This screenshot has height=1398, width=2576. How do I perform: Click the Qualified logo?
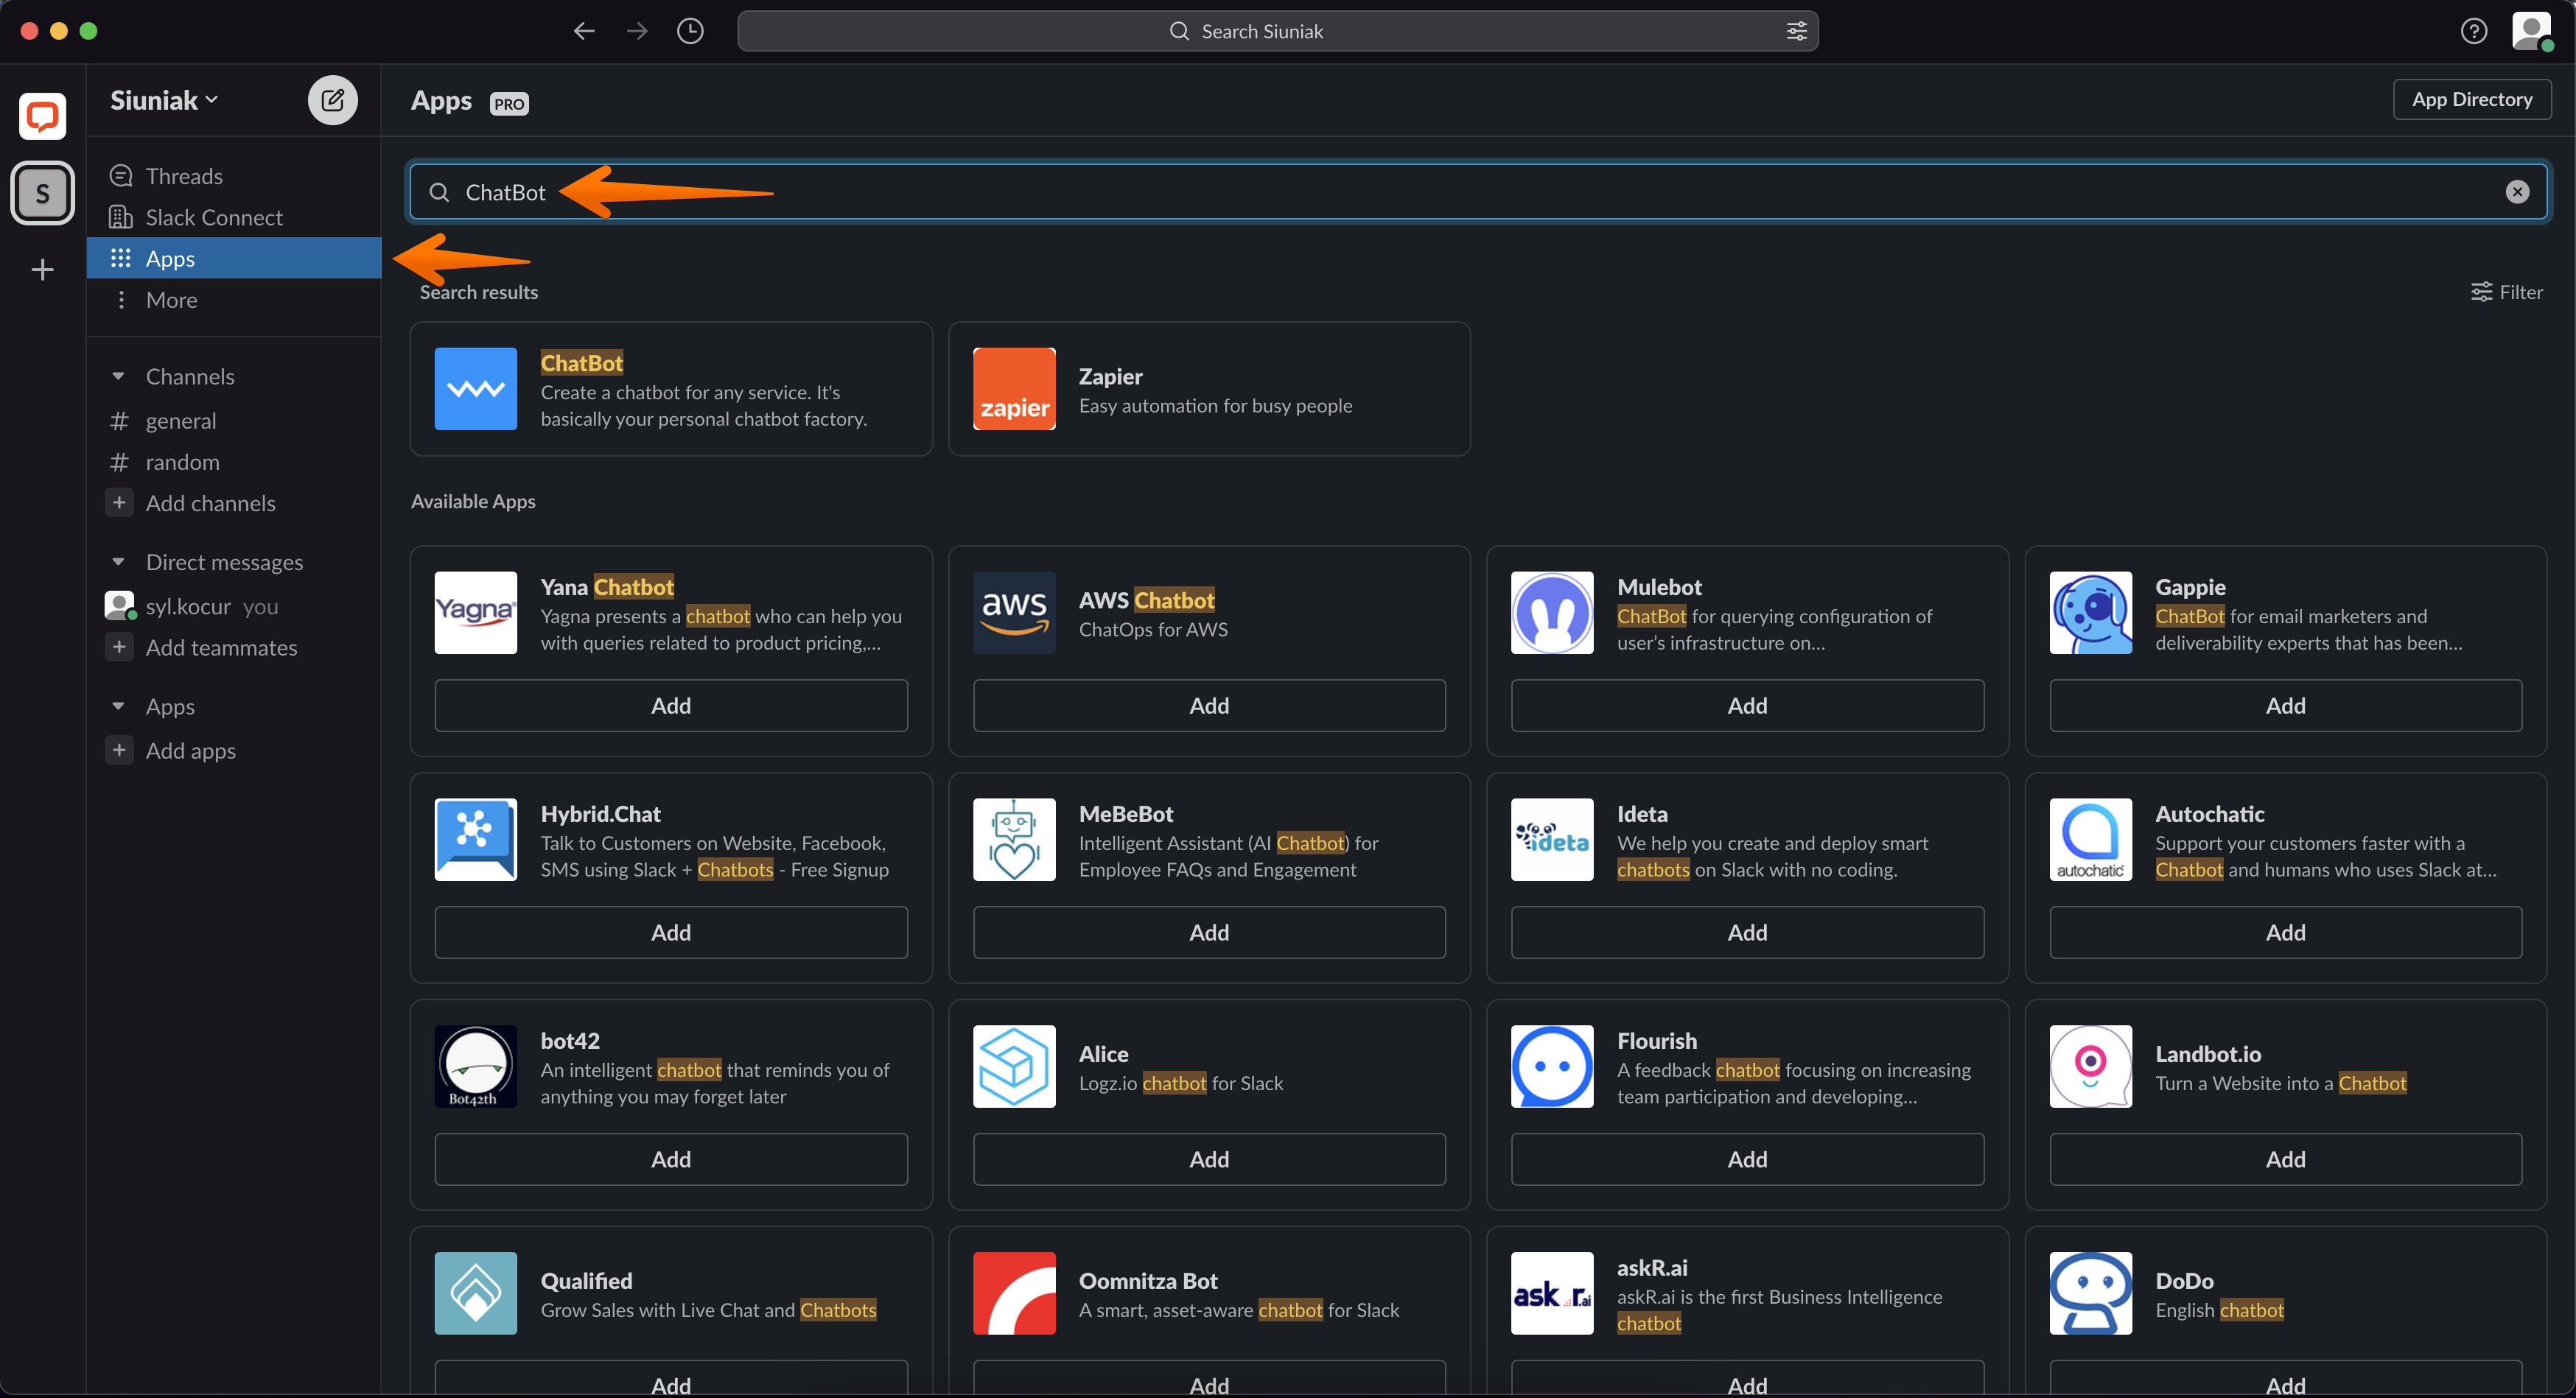[476, 1293]
